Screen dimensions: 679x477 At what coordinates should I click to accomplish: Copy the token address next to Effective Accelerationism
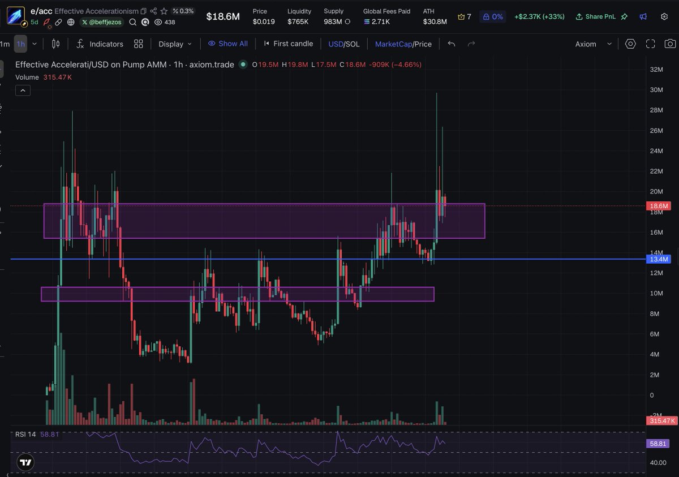click(x=143, y=11)
